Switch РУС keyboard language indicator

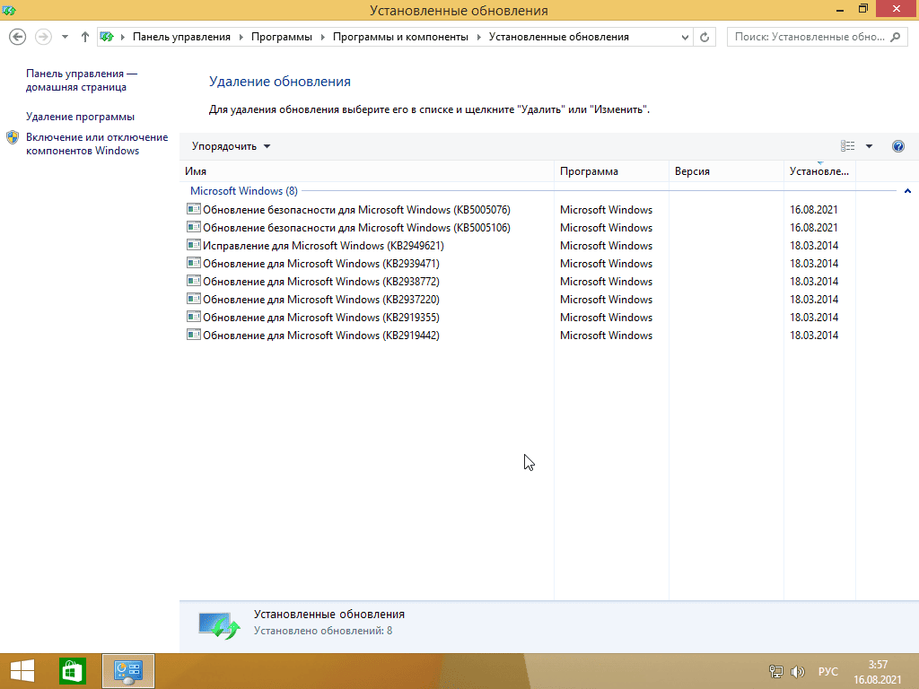tap(828, 671)
